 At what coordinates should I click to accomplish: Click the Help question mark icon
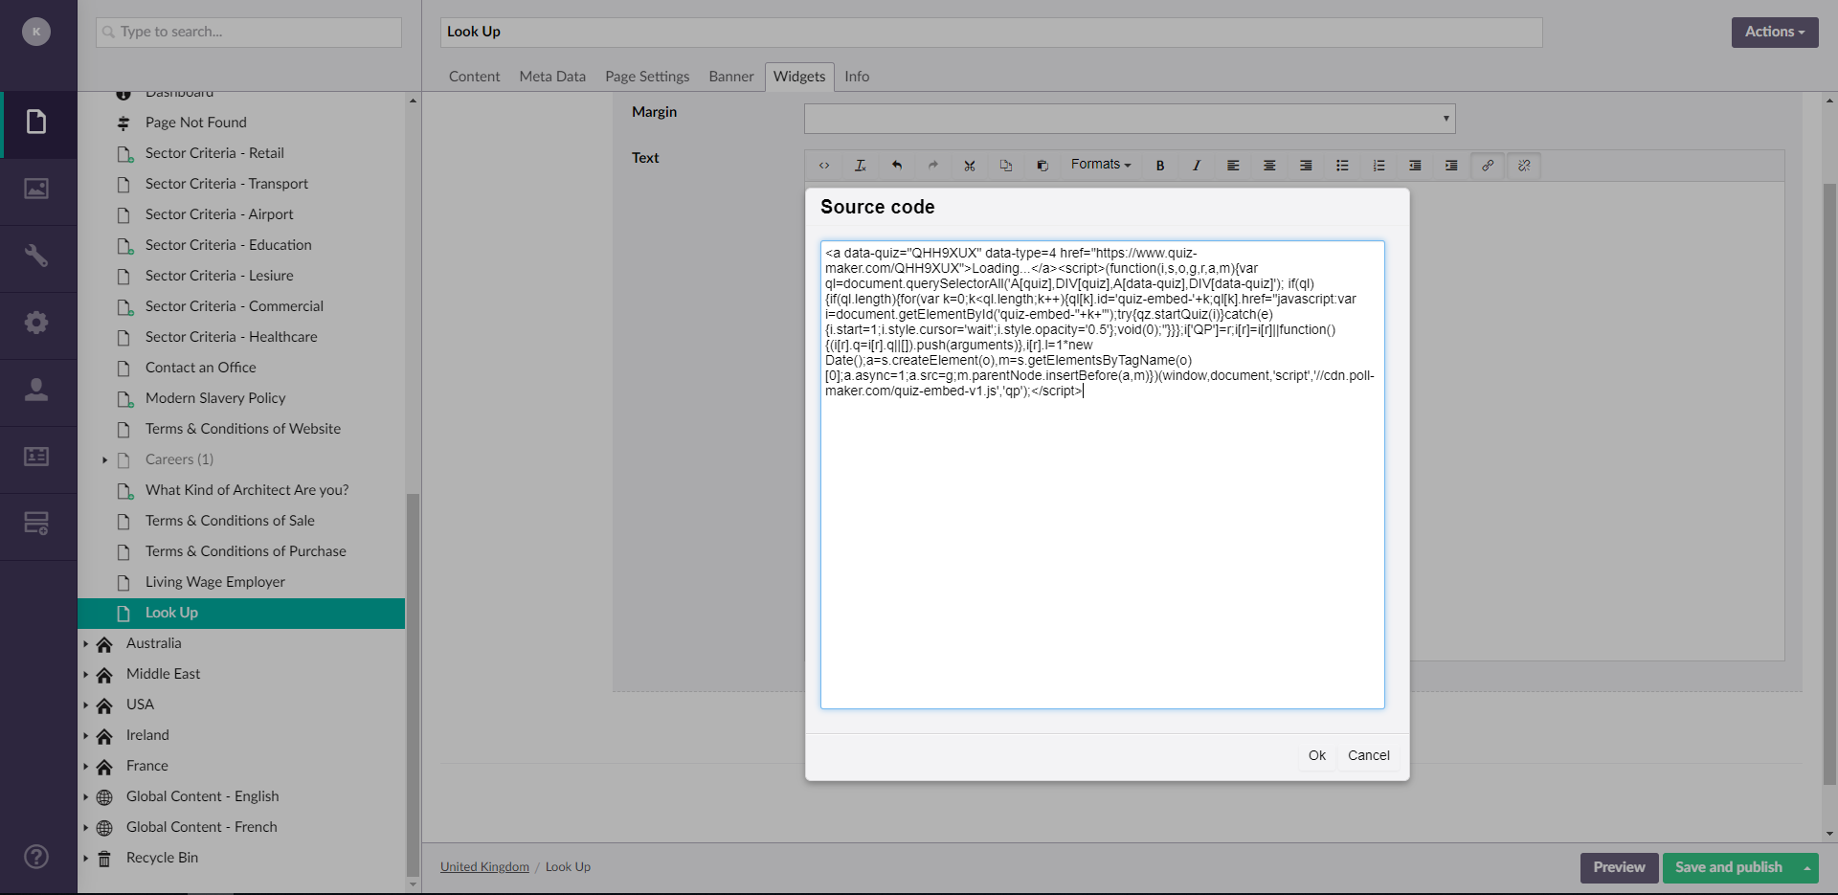[36, 857]
